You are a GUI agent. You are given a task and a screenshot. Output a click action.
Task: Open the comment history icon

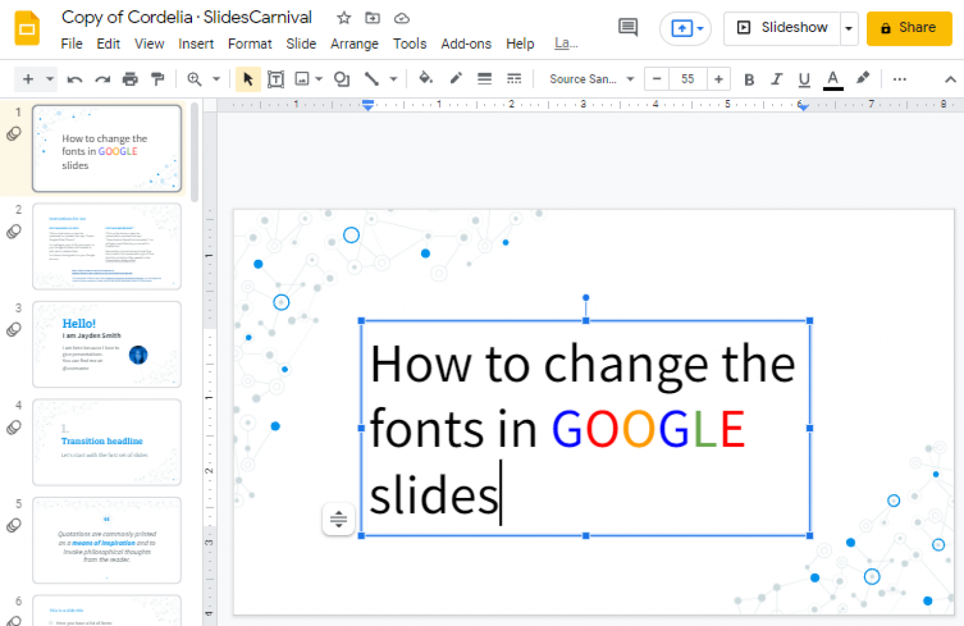point(628,27)
